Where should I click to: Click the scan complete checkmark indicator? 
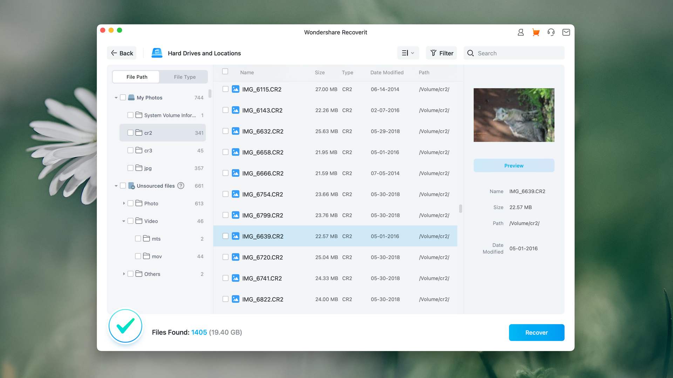(125, 326)
